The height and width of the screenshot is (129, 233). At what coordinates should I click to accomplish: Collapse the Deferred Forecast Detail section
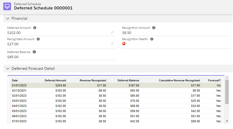(8, 69)
